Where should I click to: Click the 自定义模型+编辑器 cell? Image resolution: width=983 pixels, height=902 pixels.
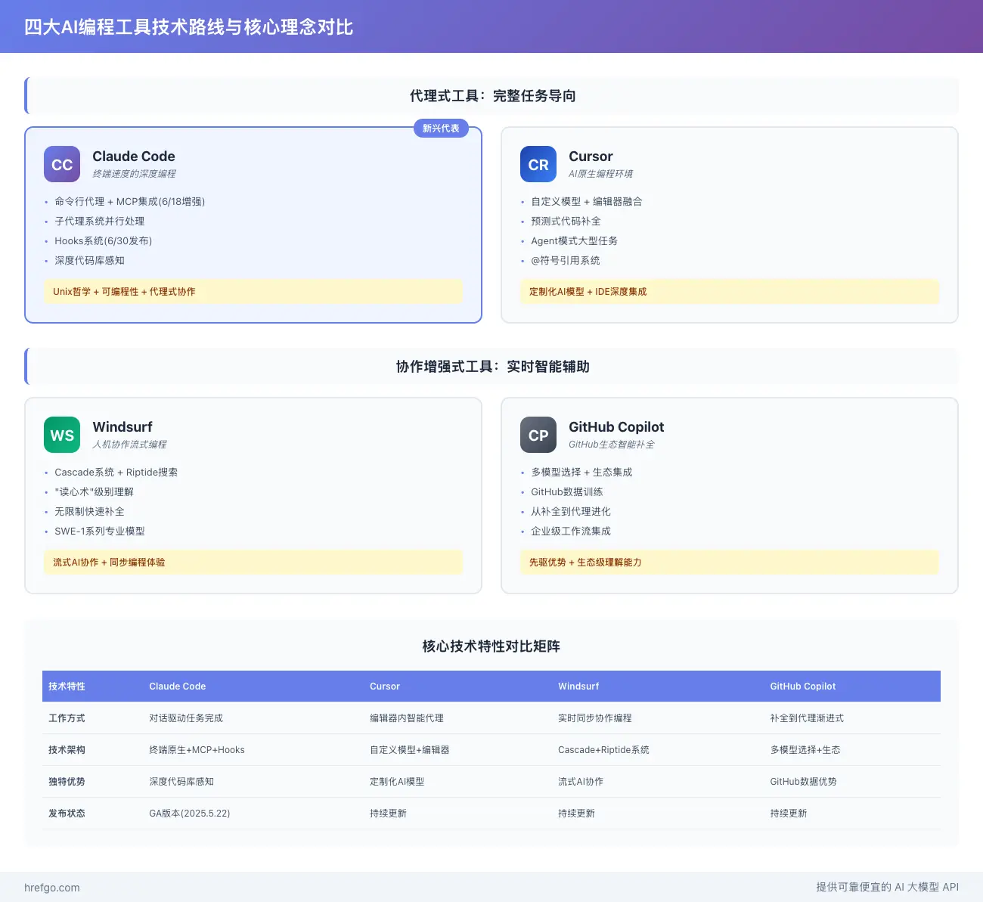pos(410,750)
